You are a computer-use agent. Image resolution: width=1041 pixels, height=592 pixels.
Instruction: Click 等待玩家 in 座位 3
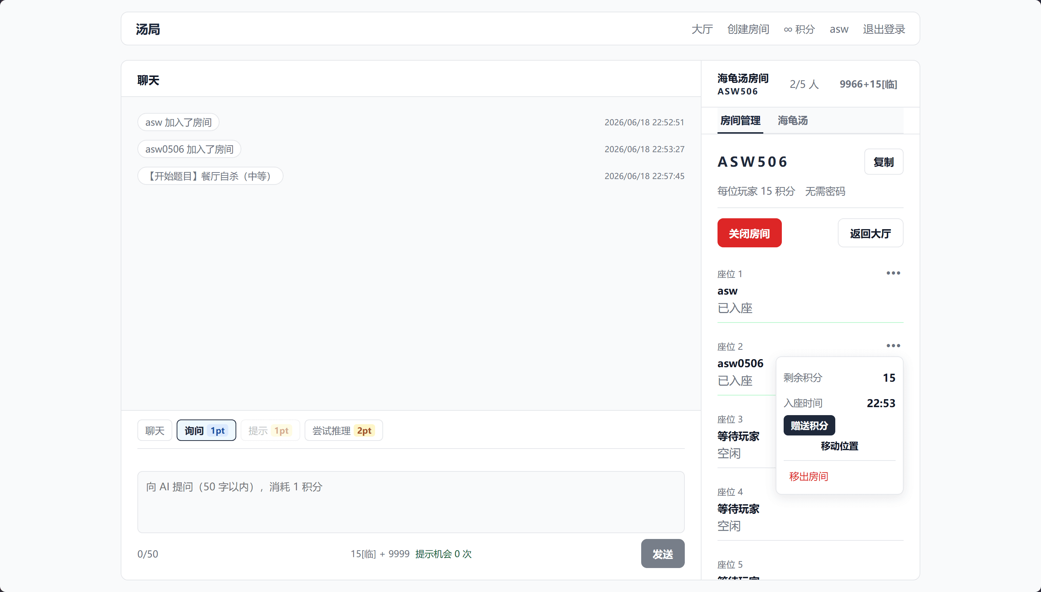point(738,436)
